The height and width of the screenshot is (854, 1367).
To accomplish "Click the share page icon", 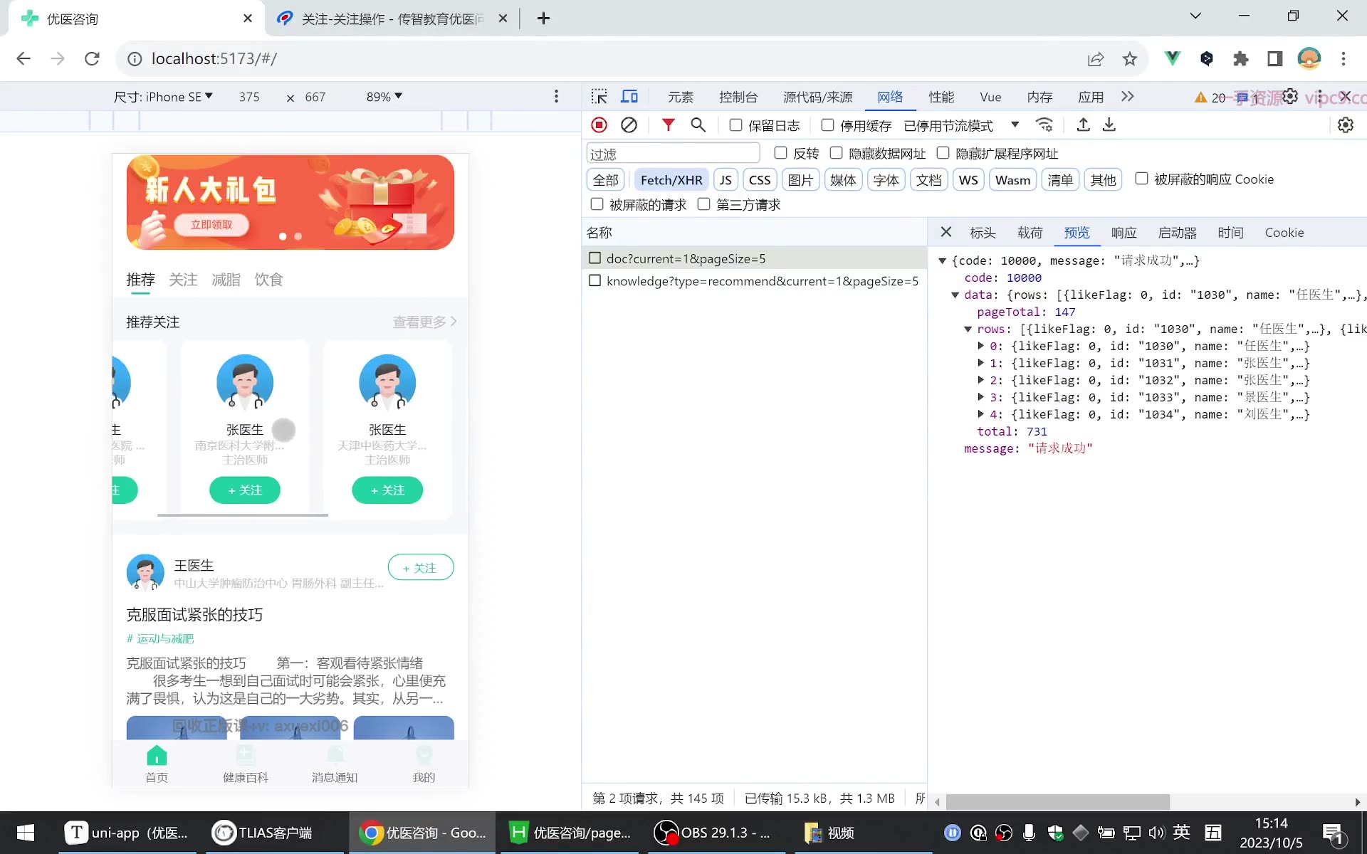I will [1096, 59].
